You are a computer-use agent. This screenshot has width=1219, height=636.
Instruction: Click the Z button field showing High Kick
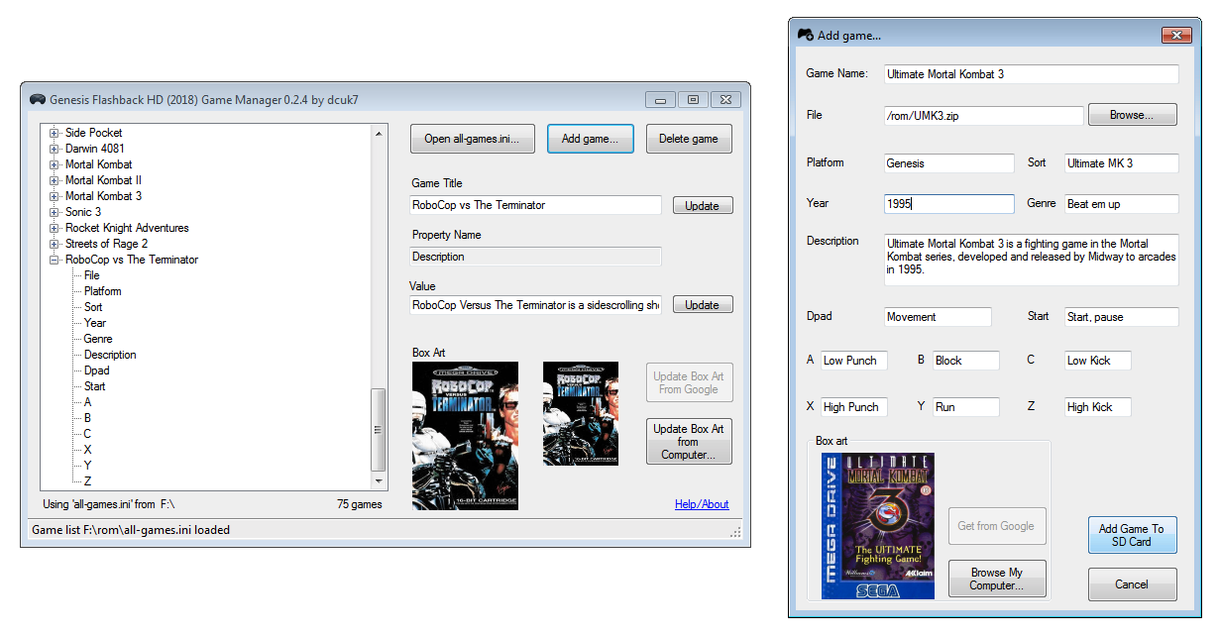1098,407
